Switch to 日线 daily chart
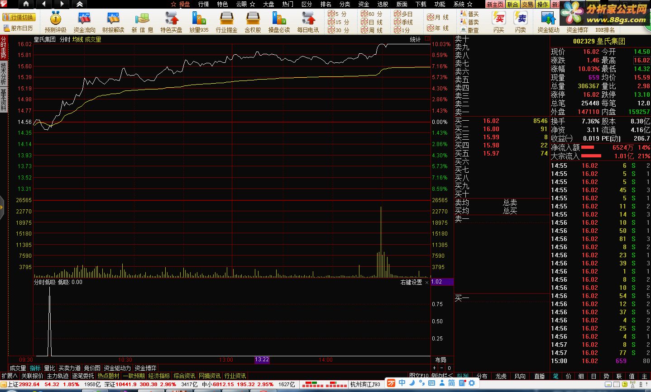This screenshot has height=392, width=651. [x=372, y=22]
